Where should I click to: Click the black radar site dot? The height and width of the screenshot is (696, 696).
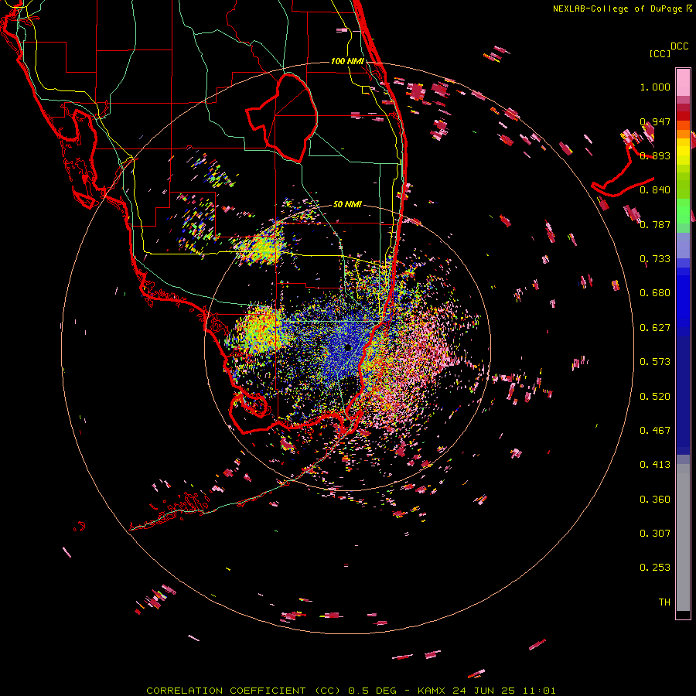(348, 347)
